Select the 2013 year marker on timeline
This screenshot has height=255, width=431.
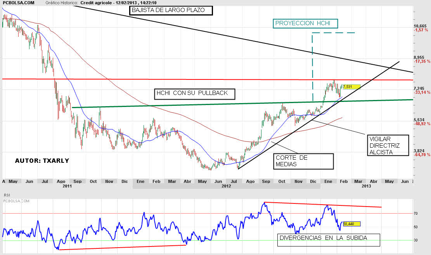tap(367, 186)
